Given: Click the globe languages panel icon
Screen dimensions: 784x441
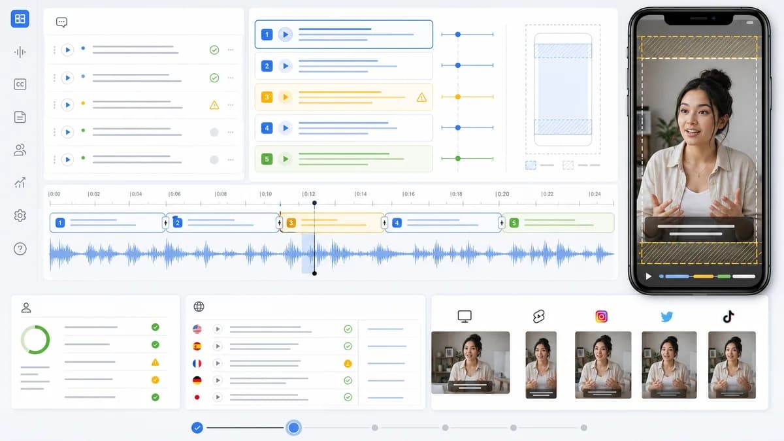Looking at the screenshot, I should tap(199, 306).
